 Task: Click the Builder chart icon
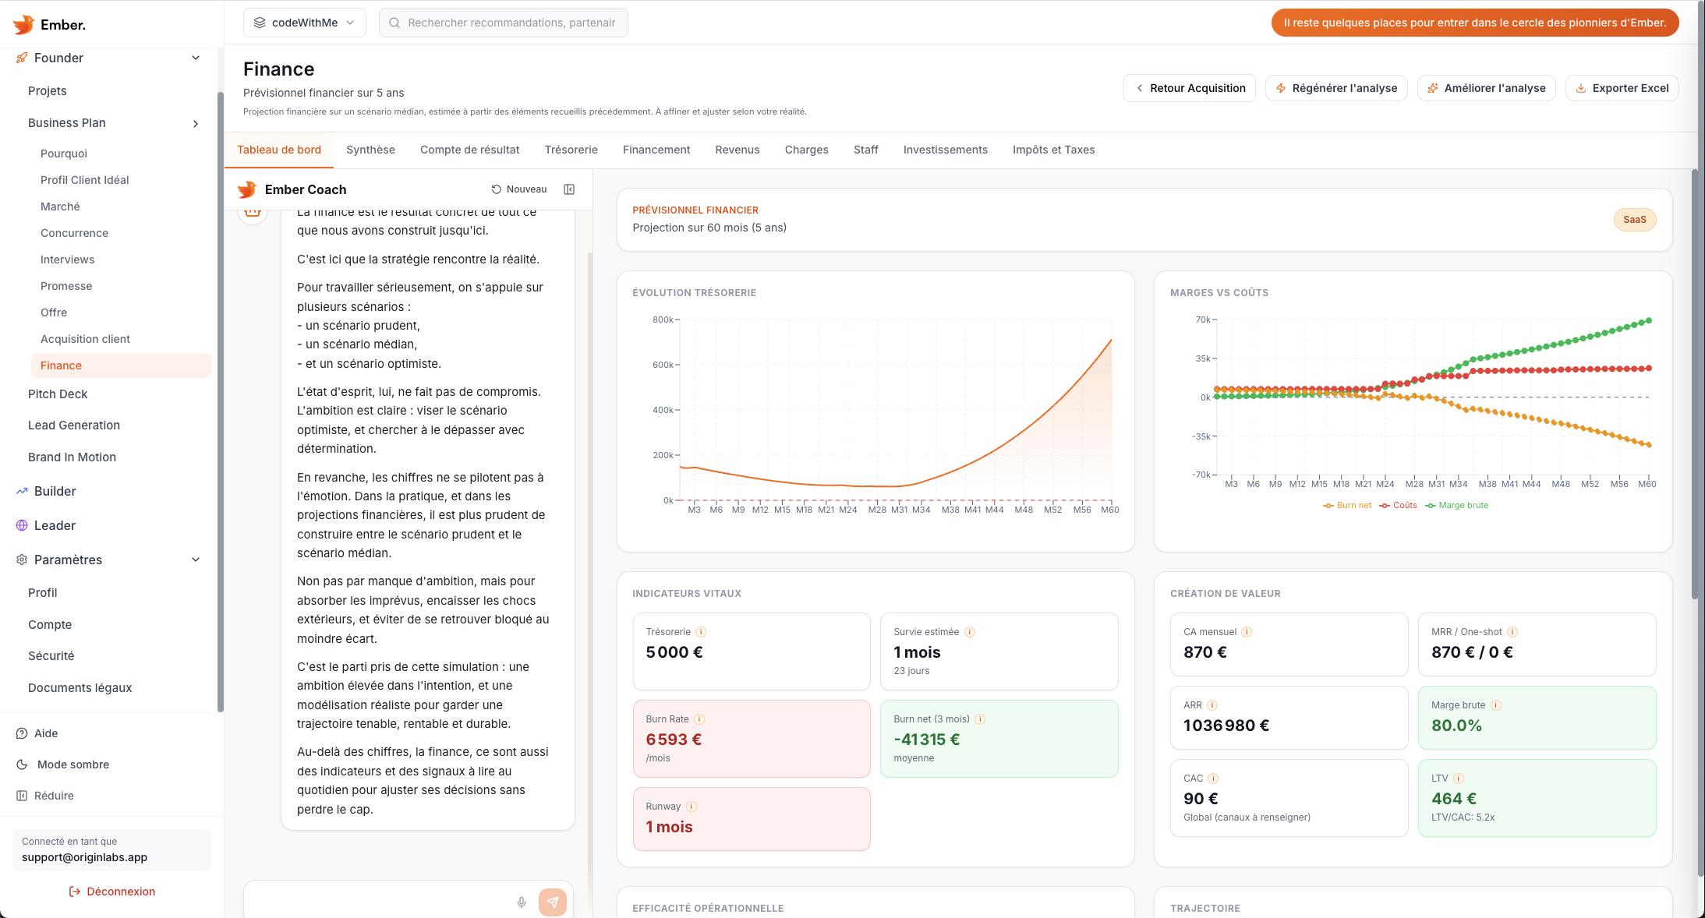click(20, 491)
